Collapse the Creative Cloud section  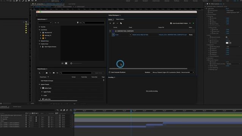pyautogui.click(x=39, y=44)
